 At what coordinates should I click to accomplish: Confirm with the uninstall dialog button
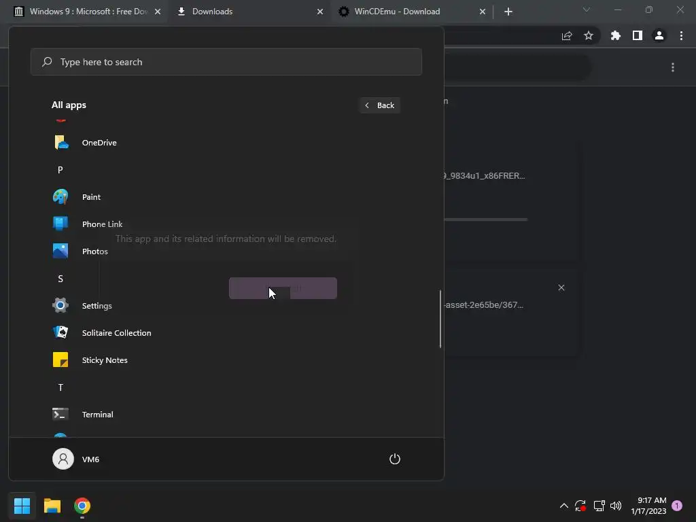pyautogui.click(x=283, y=288)
